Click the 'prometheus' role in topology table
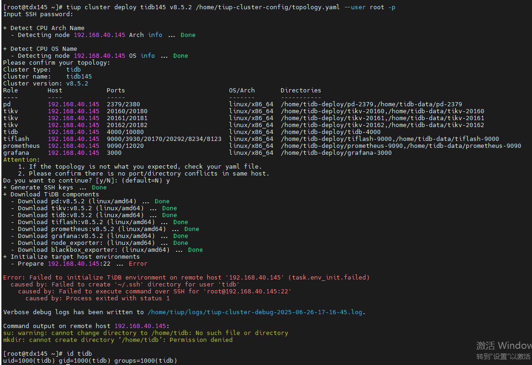Image resolution: width=532 pixels, height=365 pixels. (x=21, y=146)
